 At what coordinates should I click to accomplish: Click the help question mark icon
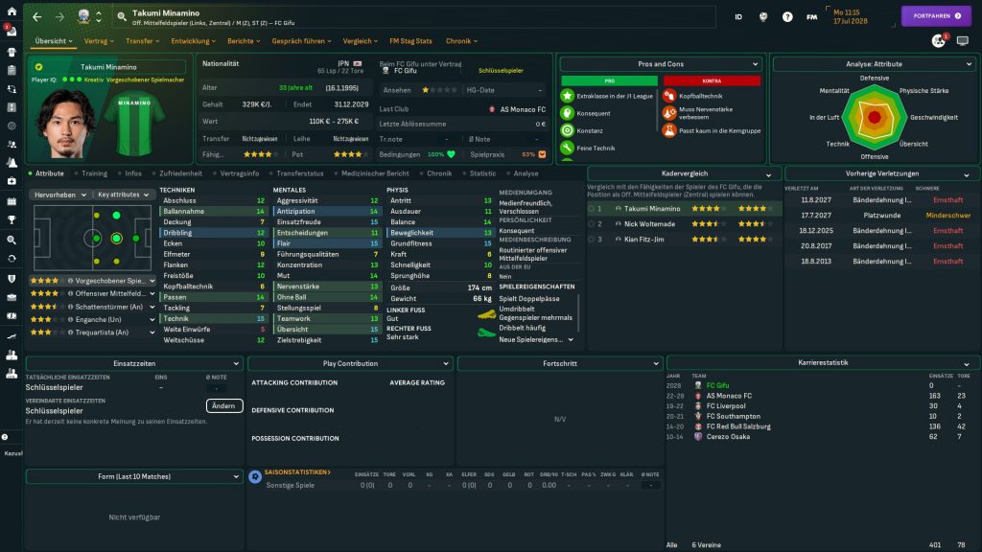(x=787, y=16)
